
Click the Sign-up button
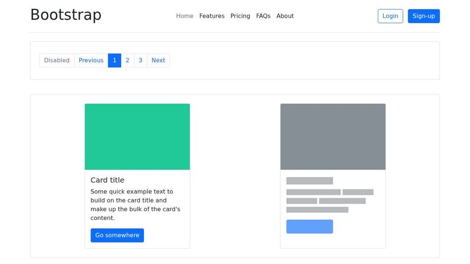click(x=424, y=16)
